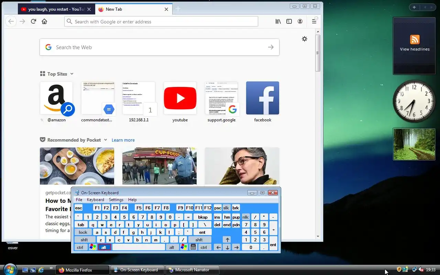
Task: Click Show Desktop quick launch icon
Action: click(25, 270)
